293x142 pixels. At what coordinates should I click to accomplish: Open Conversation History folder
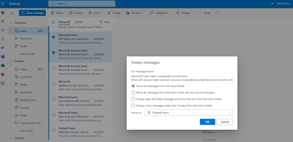coord(28,123)
